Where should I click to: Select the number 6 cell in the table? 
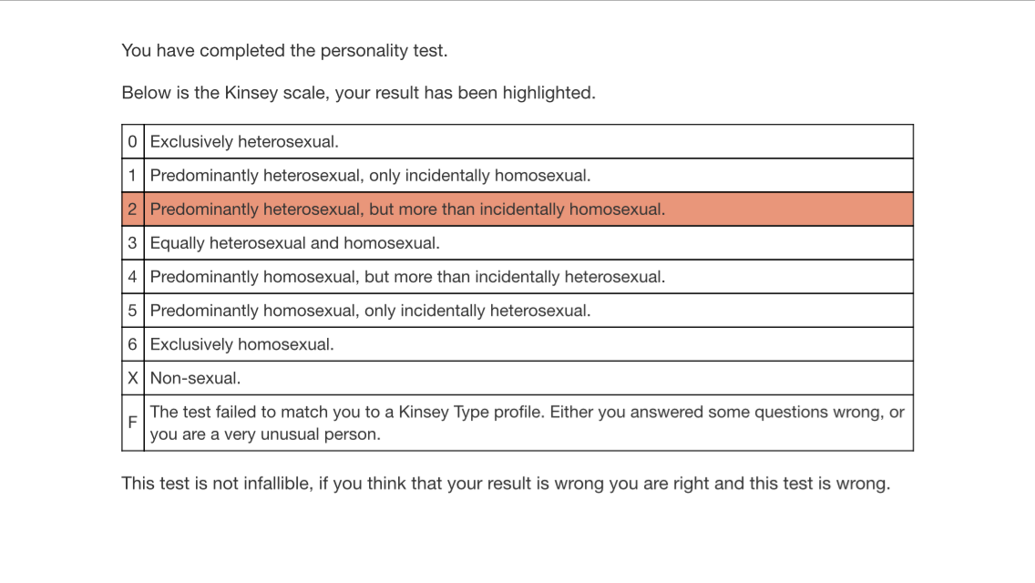click(x=133, y=344)
